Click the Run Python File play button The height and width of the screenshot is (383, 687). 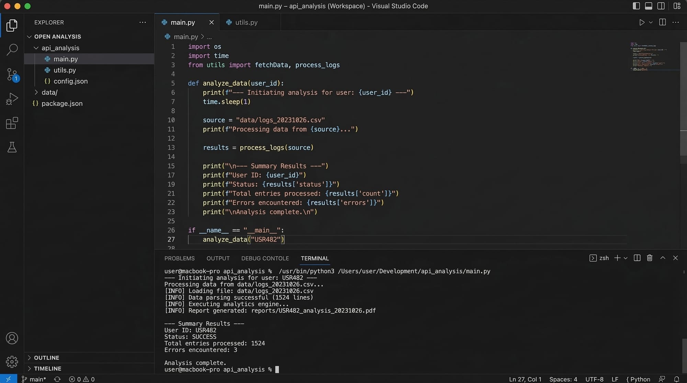[642, 22]
